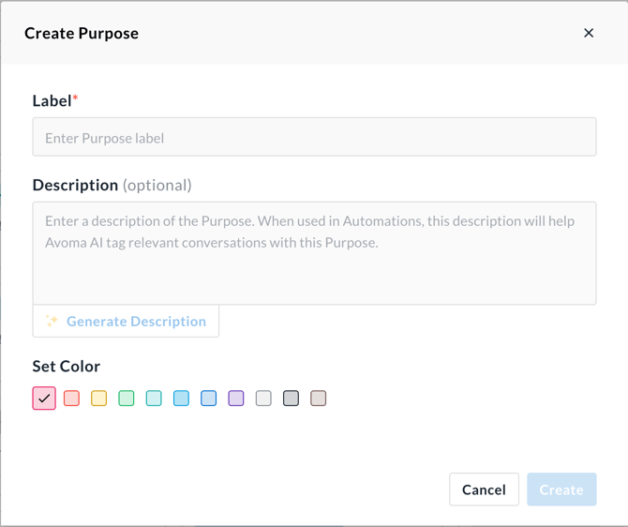Click the sparkle icon beside Generate Description

coord(52,321)
